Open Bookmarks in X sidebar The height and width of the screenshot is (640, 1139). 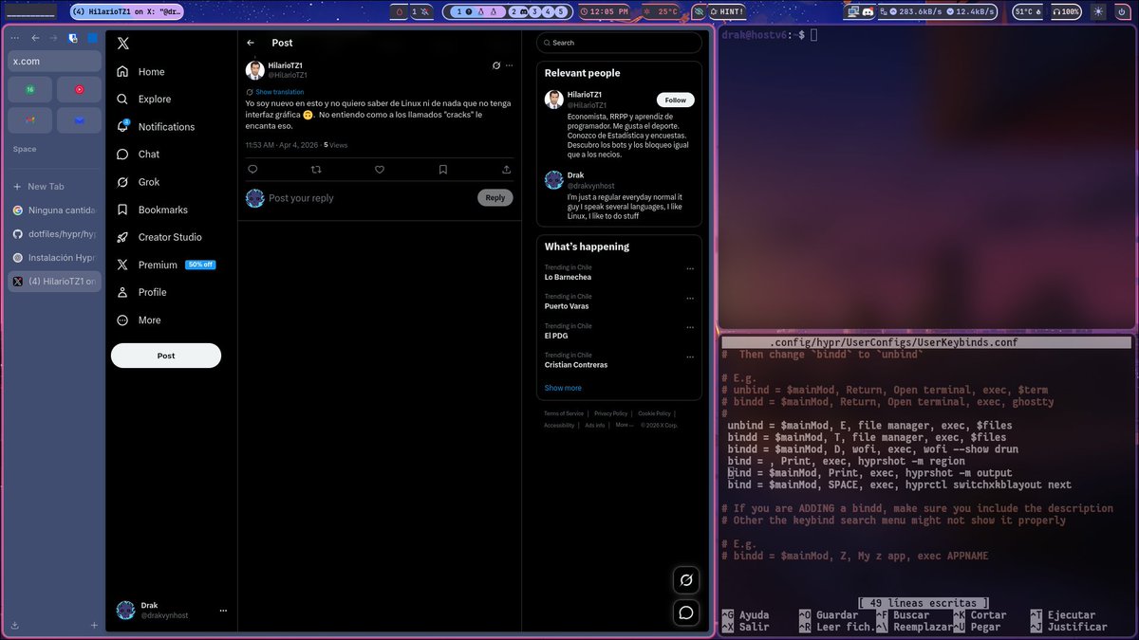tap(152, 210)
